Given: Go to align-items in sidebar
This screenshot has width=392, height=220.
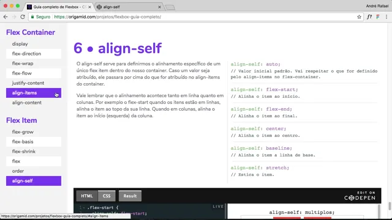Looking at the screenshot, I should point(34,93).
